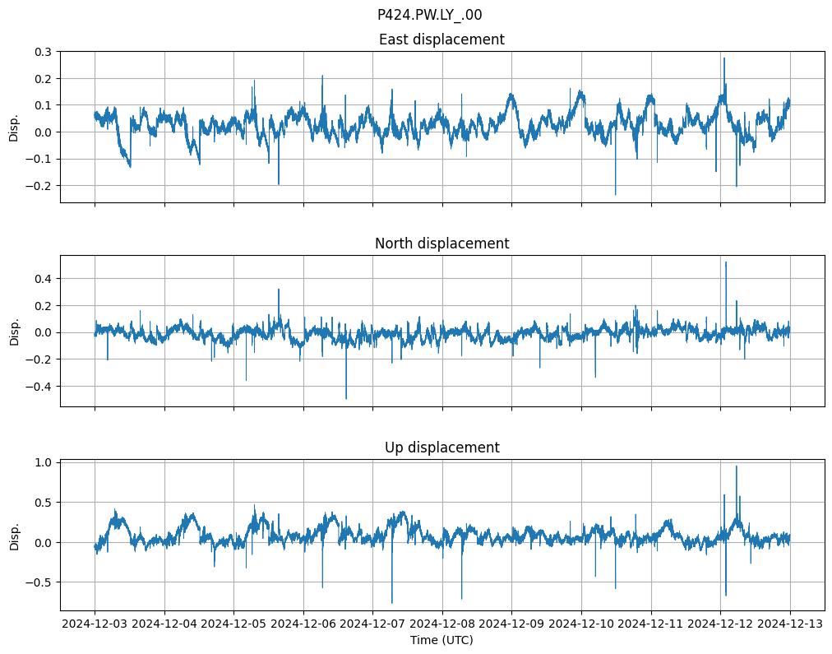Click the 2024-12-09 date tick label
The height and width of the screenshot is (654, 832).
(x=512, y=624)
